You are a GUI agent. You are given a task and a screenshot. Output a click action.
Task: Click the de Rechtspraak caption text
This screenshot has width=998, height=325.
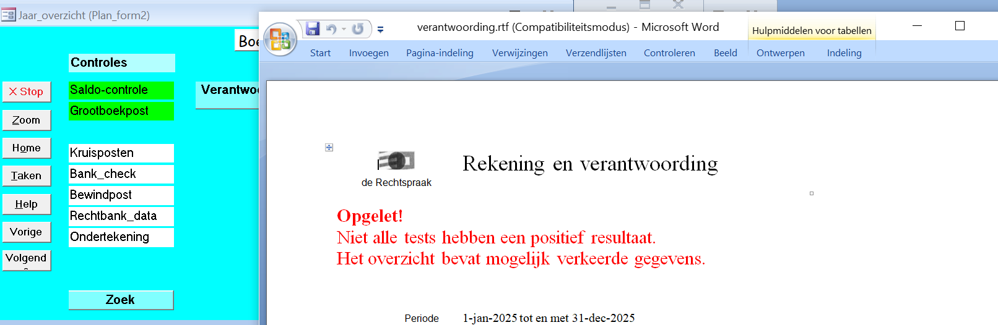[x=396, y=183]
